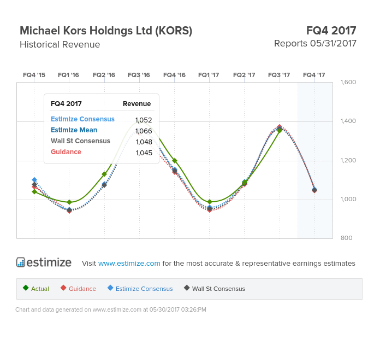Click the 1,600 axis label

[x=348, y=82]
